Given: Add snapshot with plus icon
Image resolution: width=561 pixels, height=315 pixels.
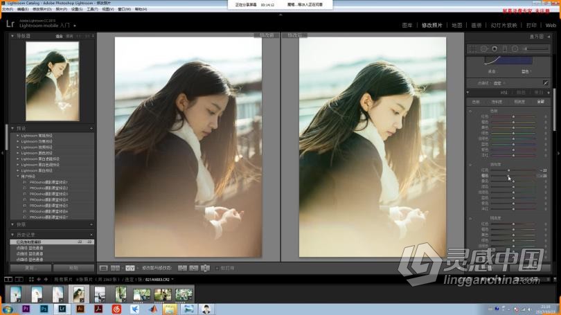Looking at the screenshot, I should pyautogui.click(x=91, y=224).
